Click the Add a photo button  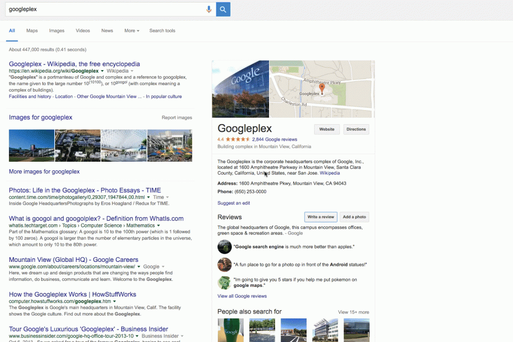pos(354,217)
